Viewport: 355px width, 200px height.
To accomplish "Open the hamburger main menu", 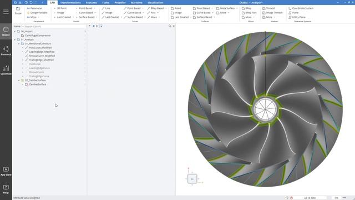I will tap(6, 12).
